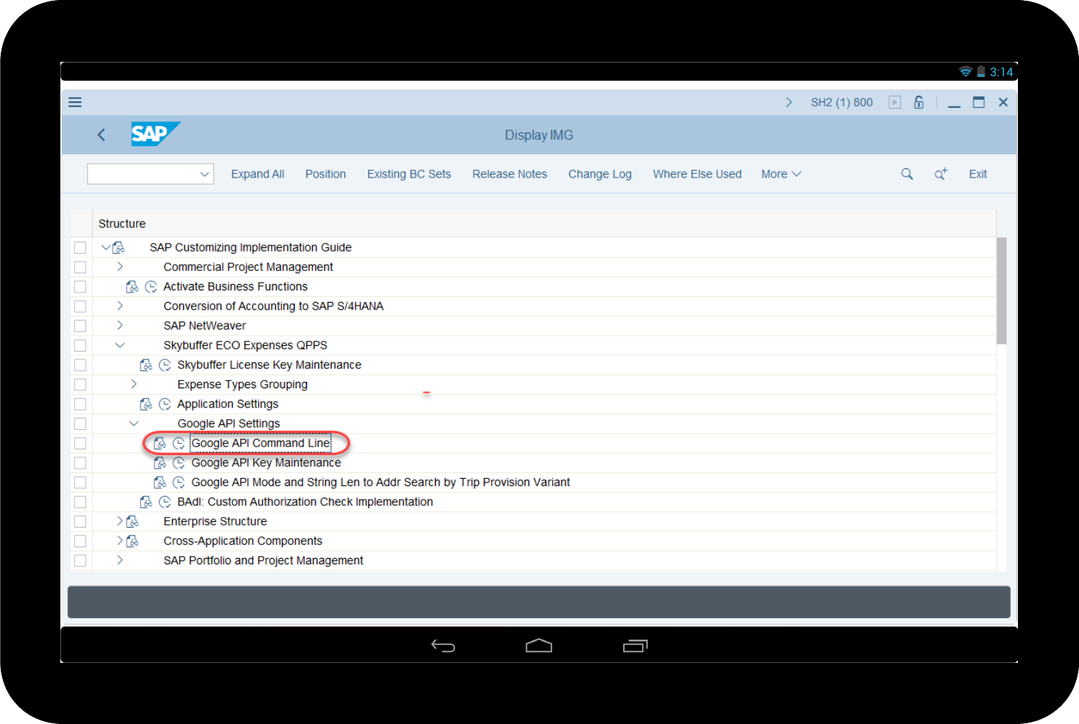The image size is (1079, 724).
Task: Open the hamburger menu icon
Action: click(75, 102)
